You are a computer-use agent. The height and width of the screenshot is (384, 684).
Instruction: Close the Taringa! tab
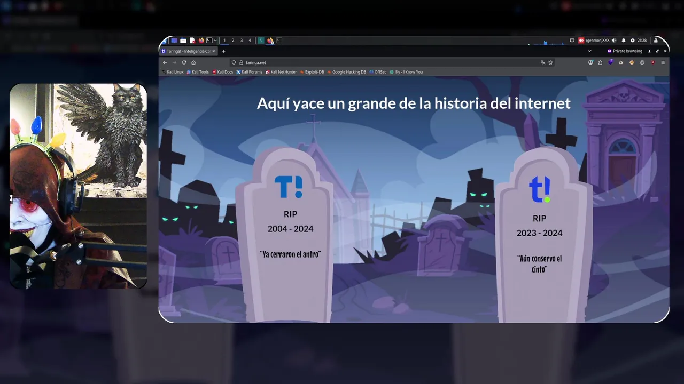pos(214,51)
